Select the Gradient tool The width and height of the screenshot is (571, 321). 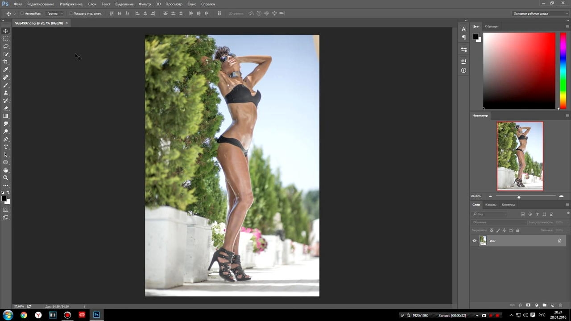pos(6,116)
